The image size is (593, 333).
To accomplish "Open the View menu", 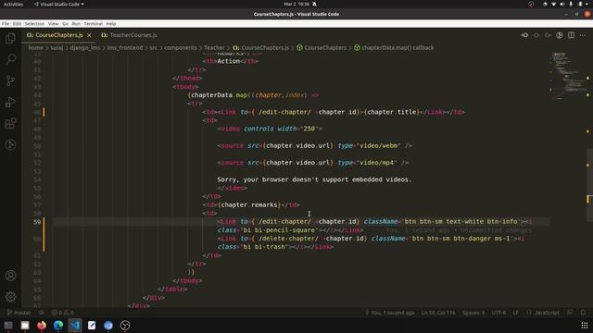I will [54, 23].
